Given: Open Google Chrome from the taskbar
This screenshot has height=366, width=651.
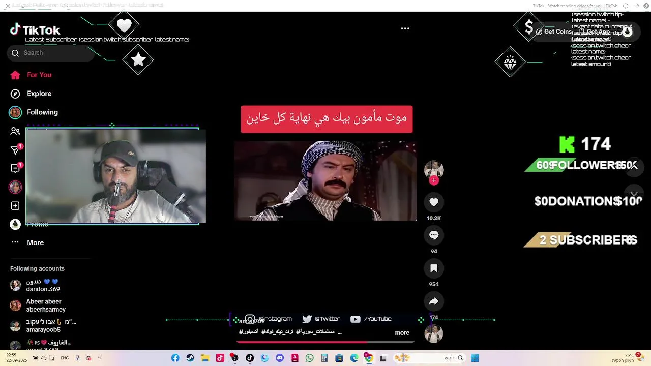Looking at the screenshot, I should pos(369,358).
